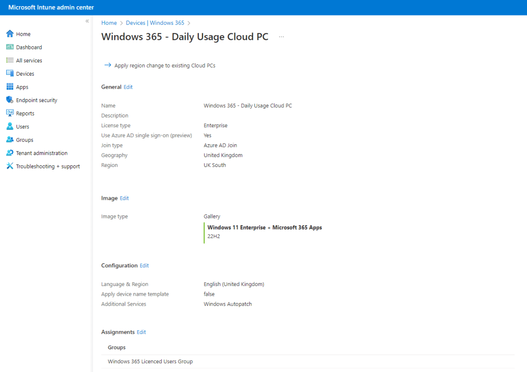The image size is (527, 372).
Task: Apply region change to existing Cloud PCs
Action: click(x=164, y=66)
